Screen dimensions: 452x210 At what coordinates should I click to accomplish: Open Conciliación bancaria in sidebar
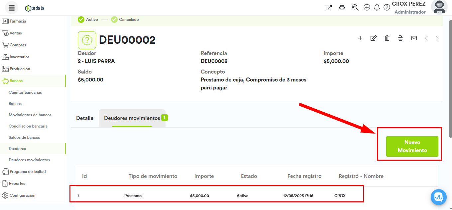click(28, 126)
